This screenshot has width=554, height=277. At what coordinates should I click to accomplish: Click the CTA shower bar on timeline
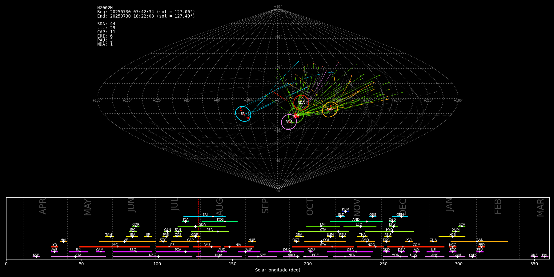tap(324, 231)
